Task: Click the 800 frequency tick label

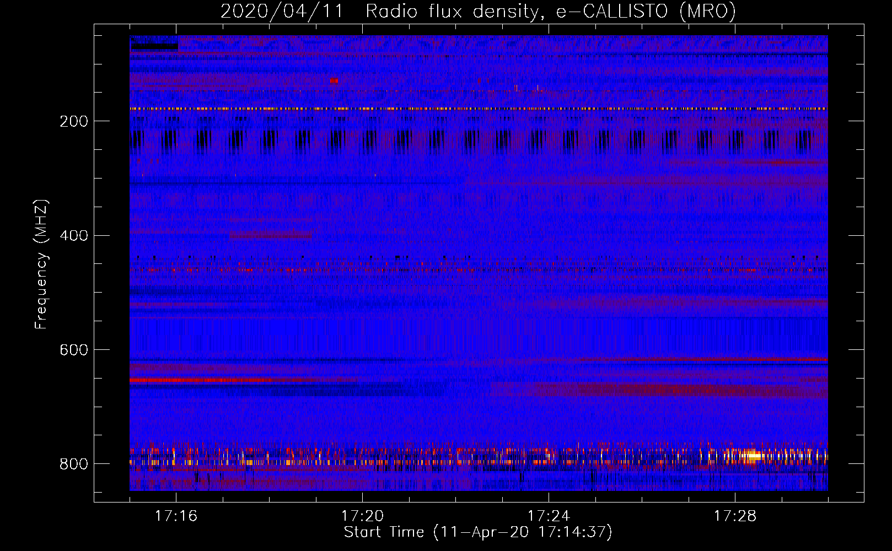Action: pyautogui.click(x=74, y=464)
